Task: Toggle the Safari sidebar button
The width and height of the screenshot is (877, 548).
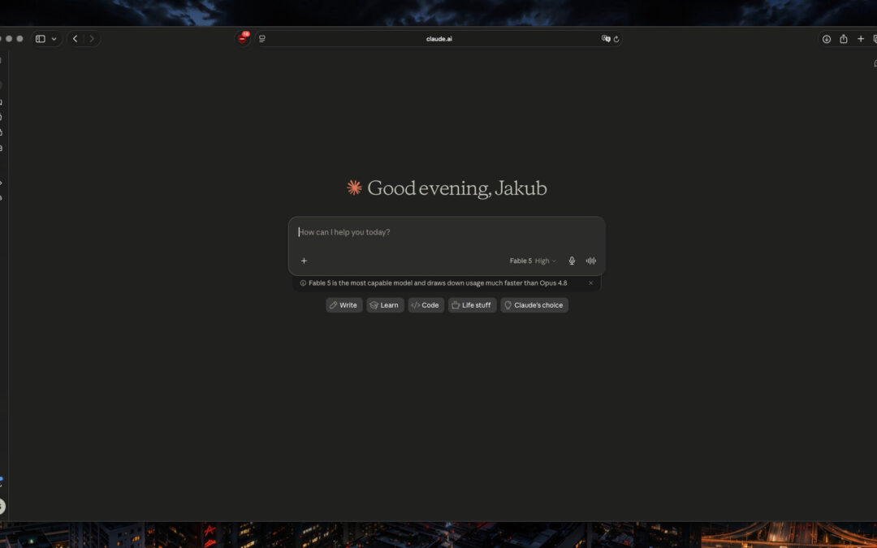Action: click(x=41, y=39)
